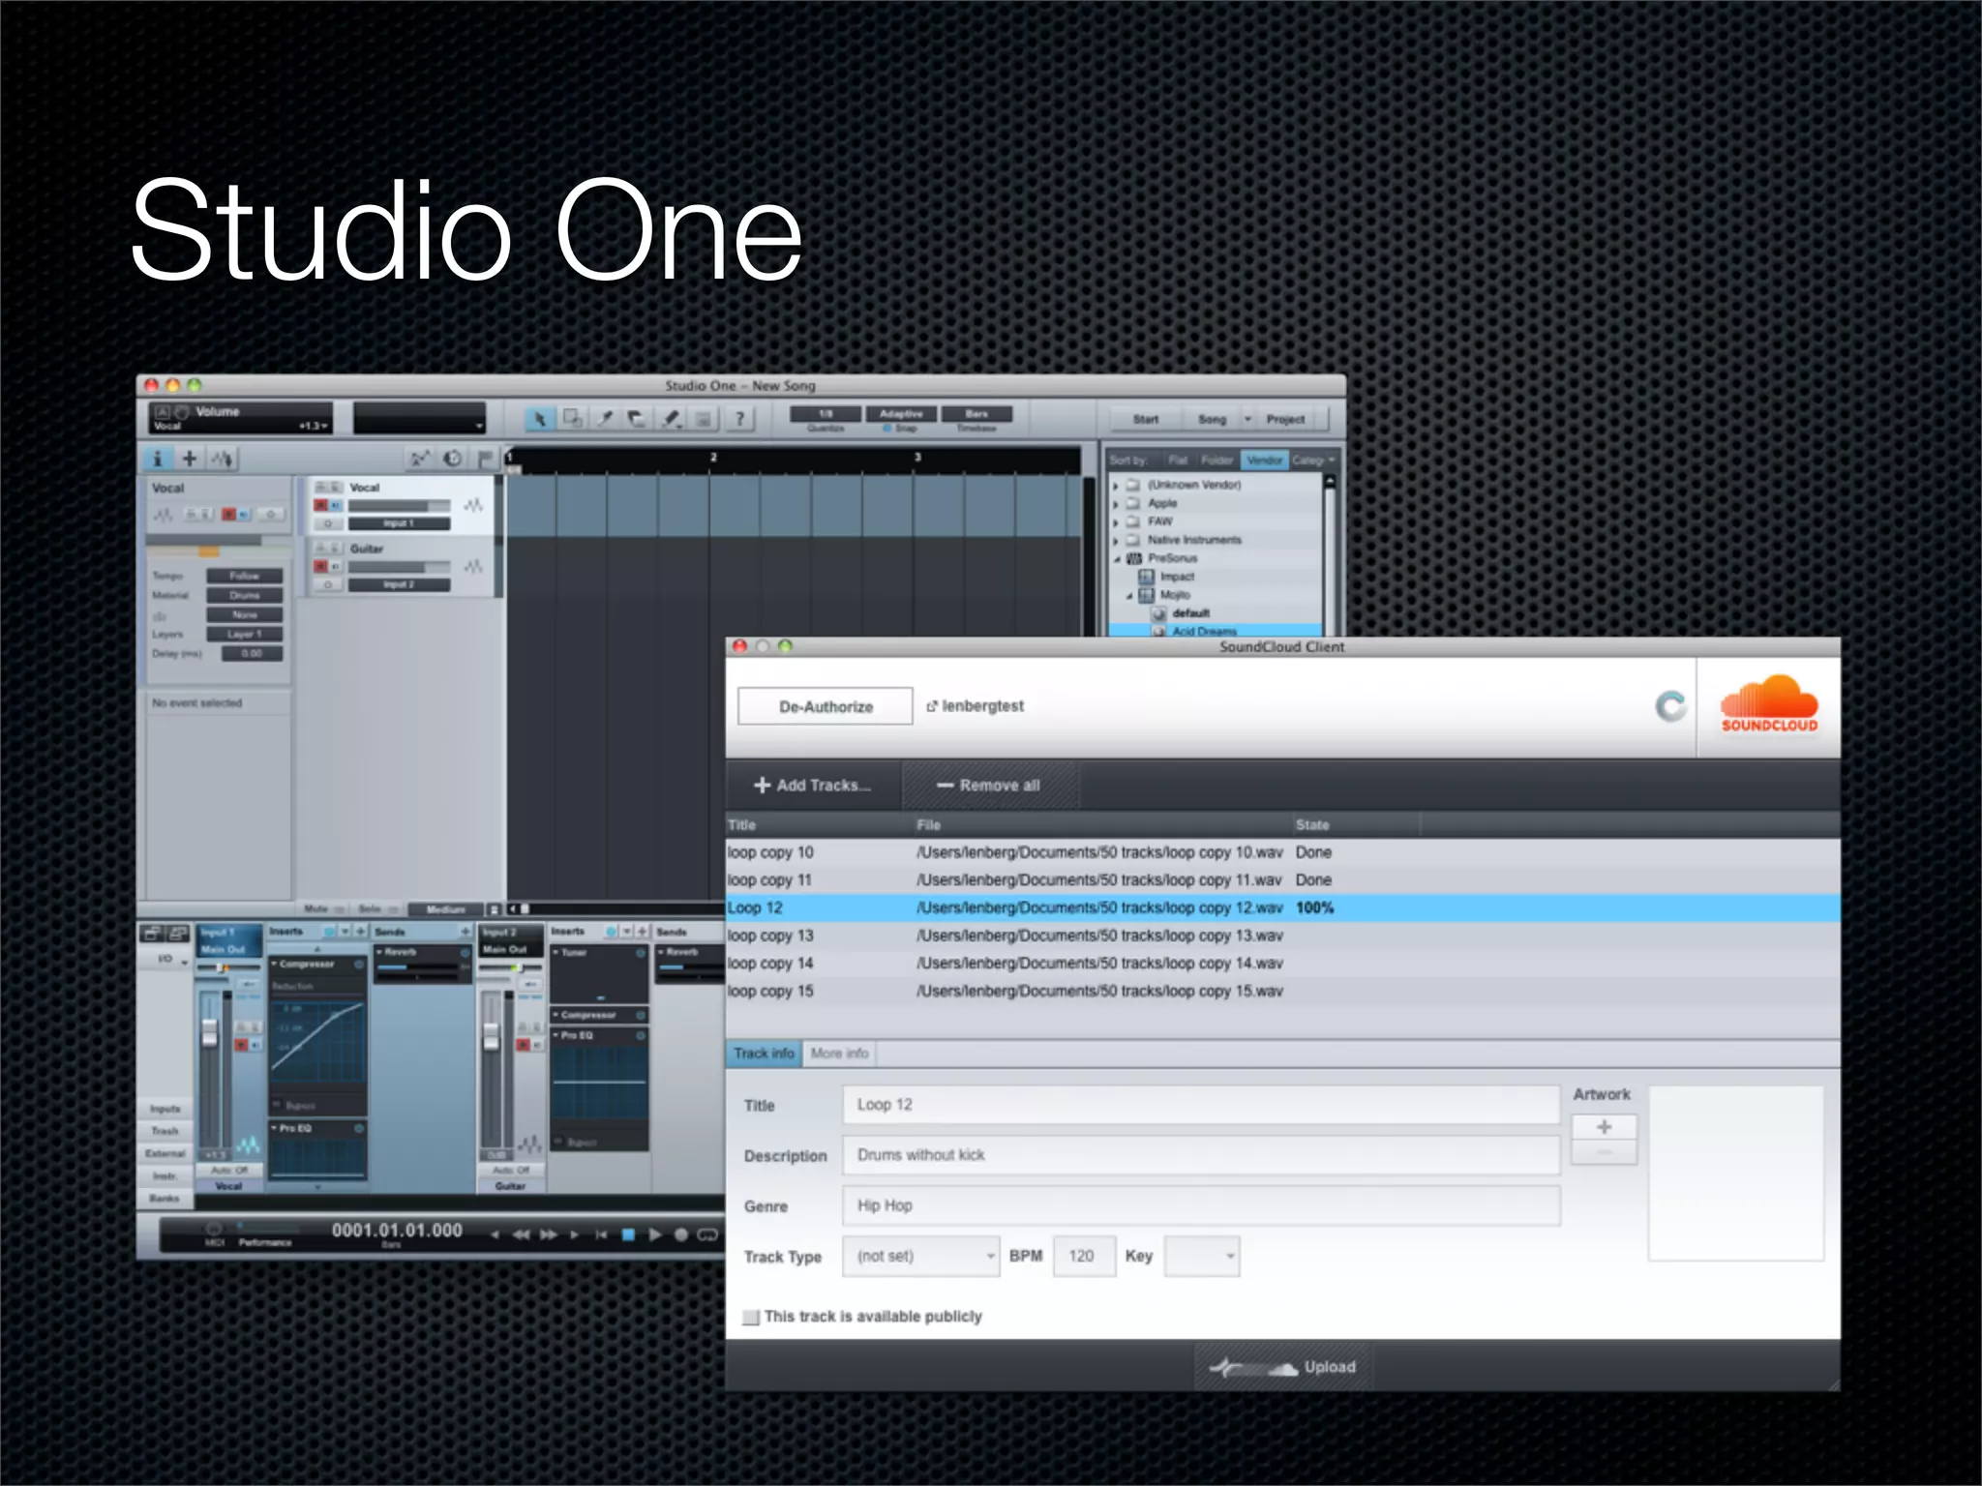The image size is (1982, 1486).
Task: Adjust the Vocal channel fader in mixer
Action: (x=209, y=1032)
